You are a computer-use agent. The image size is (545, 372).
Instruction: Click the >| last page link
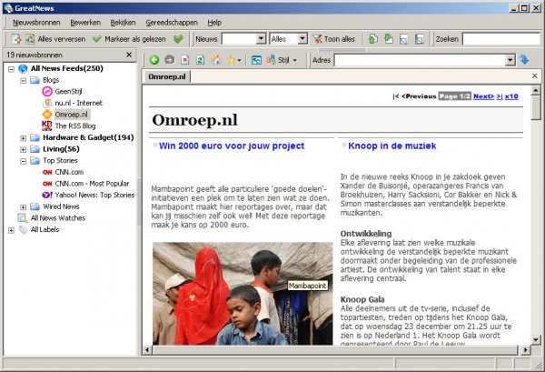[x=499, y=96]
